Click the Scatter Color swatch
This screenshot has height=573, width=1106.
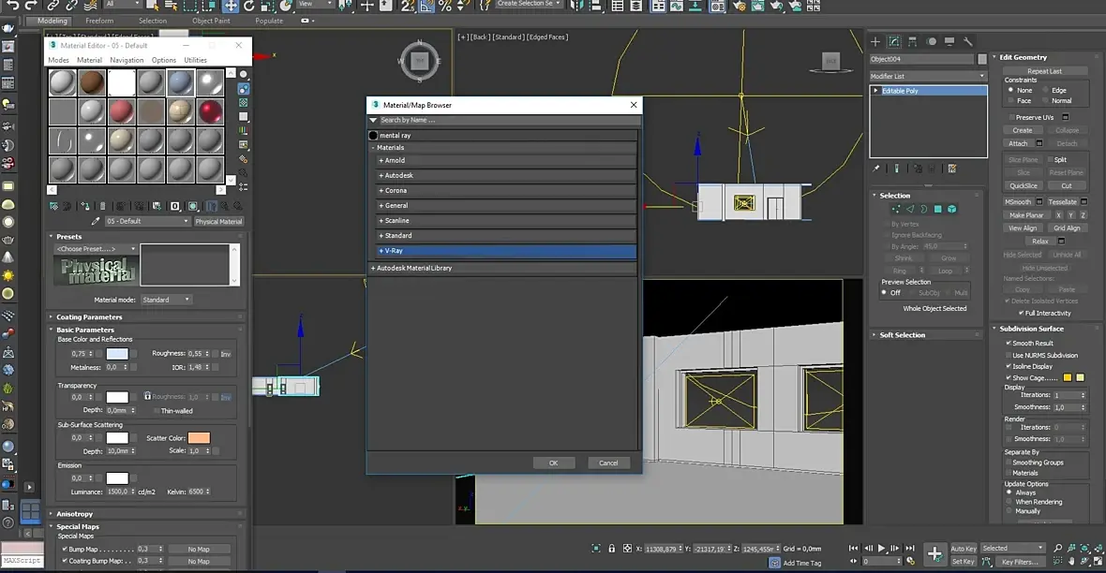[x=198, y=438]
